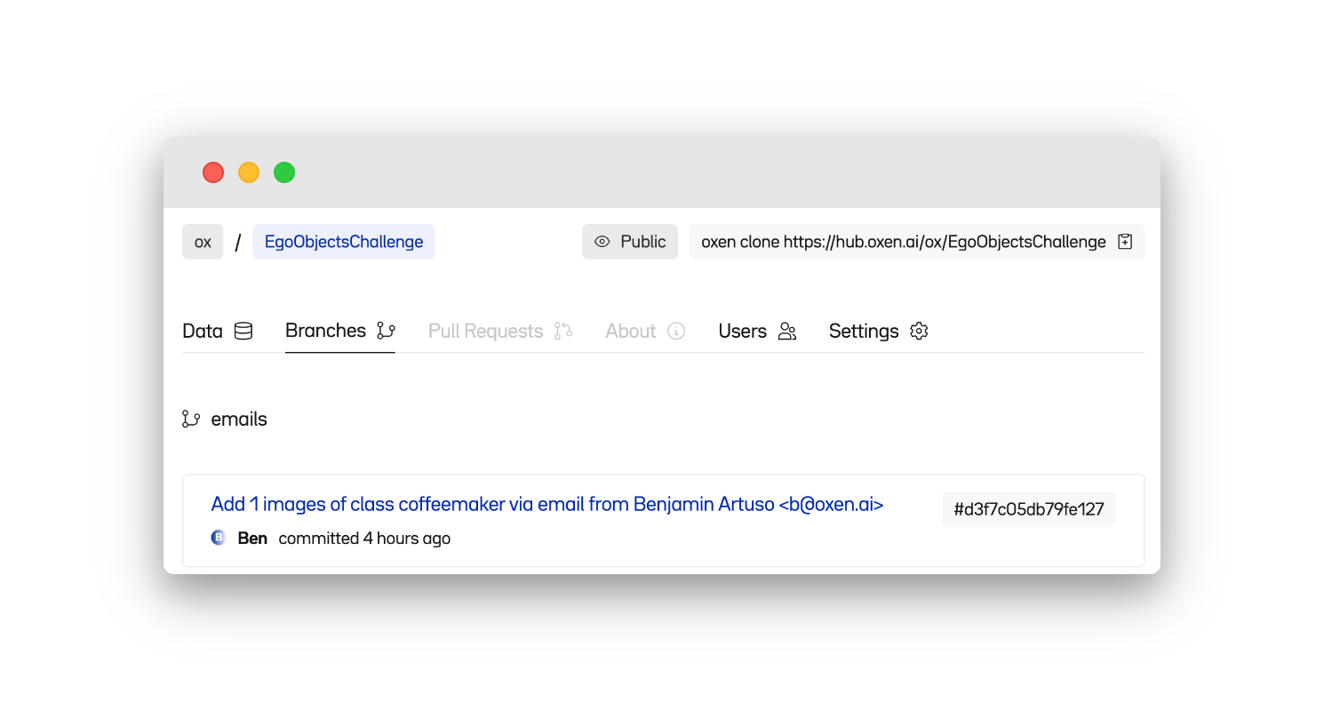Switch to the Data tab
The height and width of the screenshot is (711, 1324).
(201, 330)
